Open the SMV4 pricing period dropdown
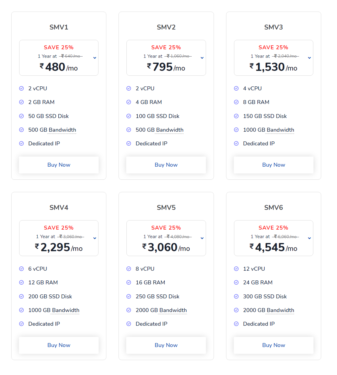 [x=95, y=238]
